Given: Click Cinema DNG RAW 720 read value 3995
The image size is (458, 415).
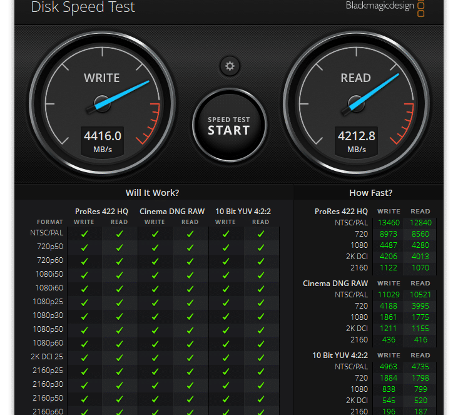Looking at the screenshot, I should tap(420, 306).
